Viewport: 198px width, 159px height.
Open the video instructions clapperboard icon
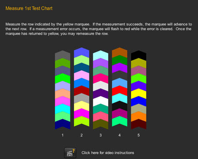tap(70, 153)
